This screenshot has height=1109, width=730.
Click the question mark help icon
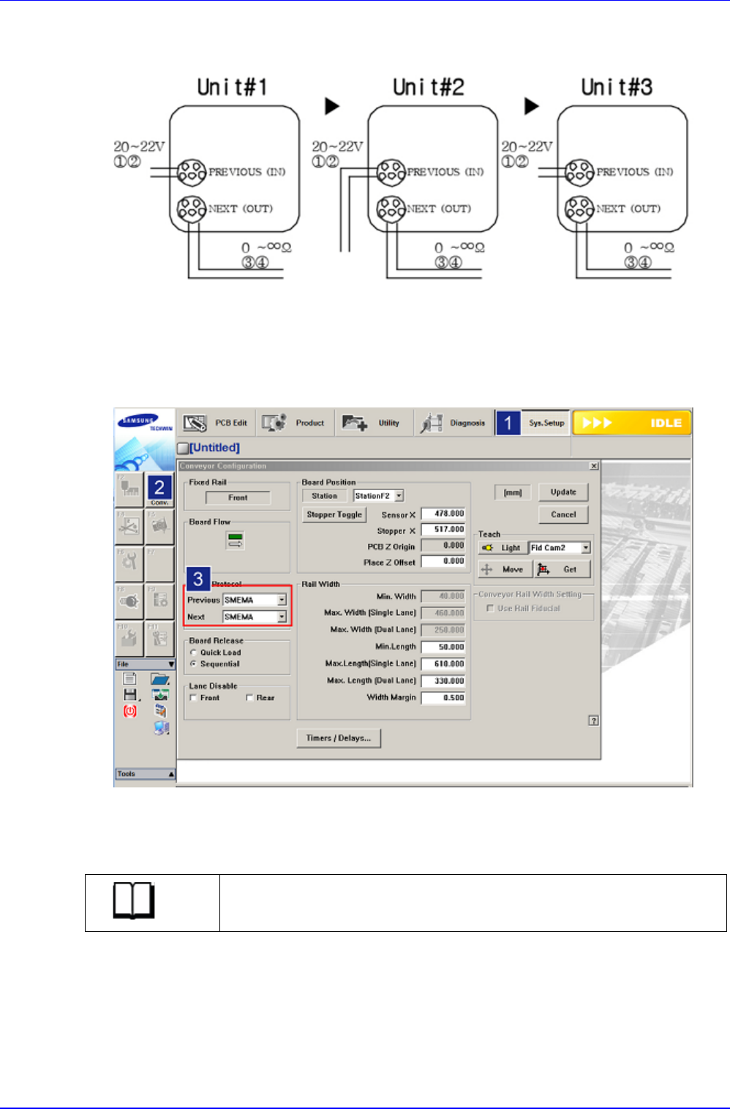click(x=593, y=721)
